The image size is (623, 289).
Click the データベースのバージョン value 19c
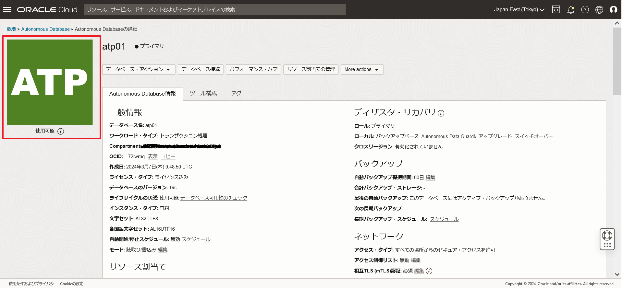click(173, 188)
